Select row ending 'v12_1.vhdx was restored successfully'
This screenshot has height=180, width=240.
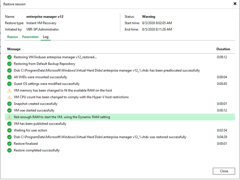click(x=120, y=137)
